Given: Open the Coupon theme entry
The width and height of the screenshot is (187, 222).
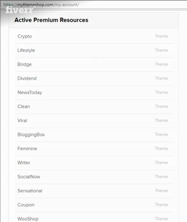Looking at the screenshot, I should pos(94,205).
